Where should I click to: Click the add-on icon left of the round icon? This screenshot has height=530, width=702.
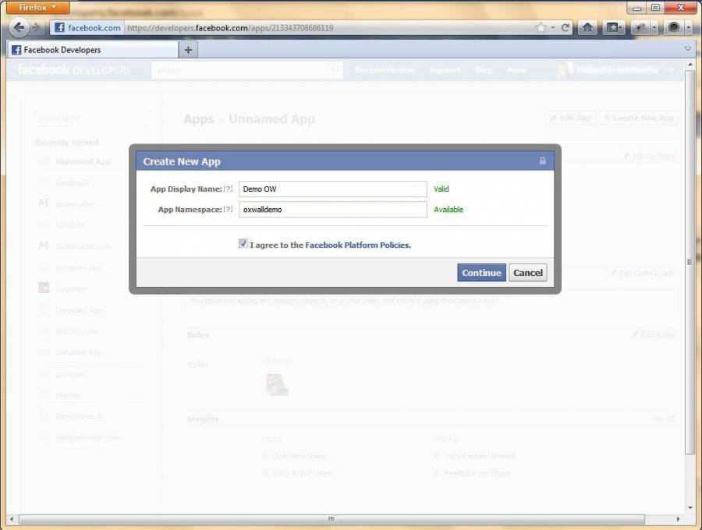(641, 28)
